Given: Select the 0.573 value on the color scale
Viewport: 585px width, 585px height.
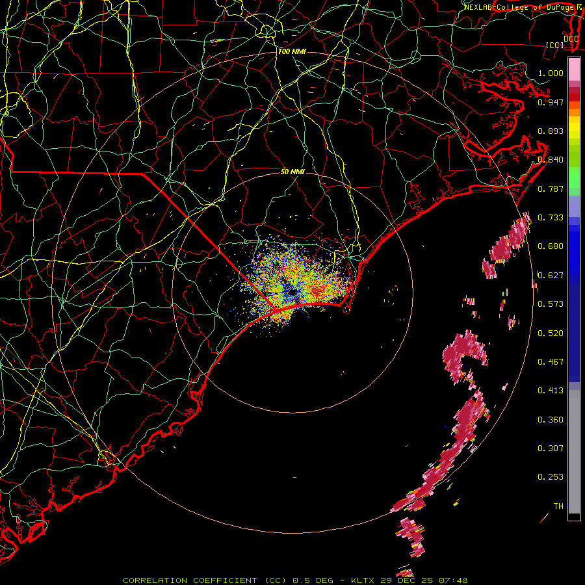Looking at the screenshot, I should (x=551, y=304).
